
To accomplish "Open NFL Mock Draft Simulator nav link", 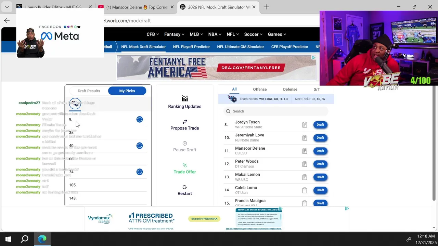I will point(143,47).
